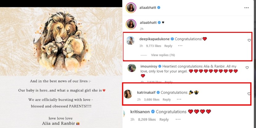256x128 pixels.
Task: Reply to deepikapadukone's Congratulations comment
Action: [168, 46]
